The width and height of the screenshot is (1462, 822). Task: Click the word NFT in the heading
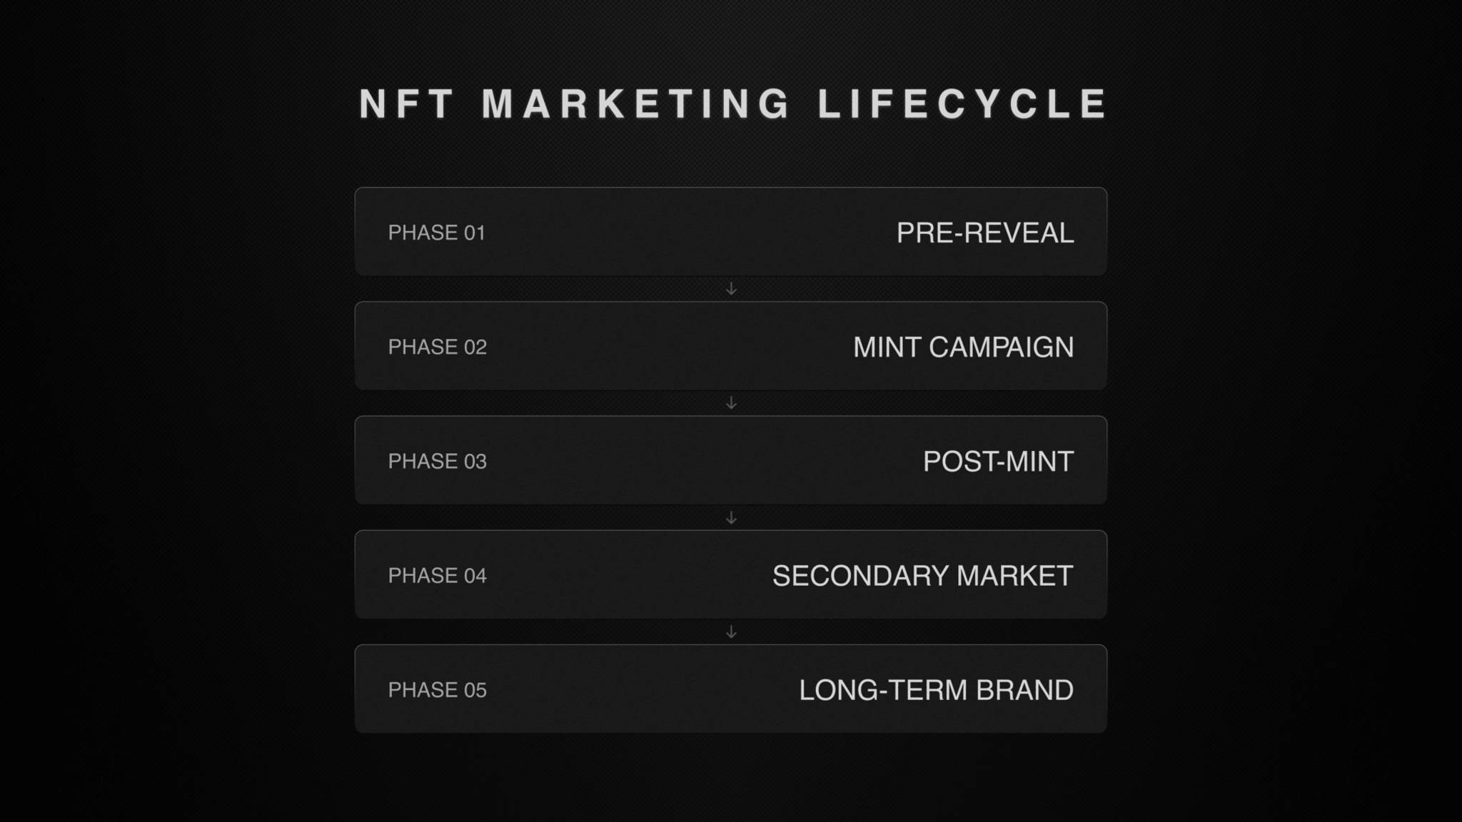[x=406, y=104]
